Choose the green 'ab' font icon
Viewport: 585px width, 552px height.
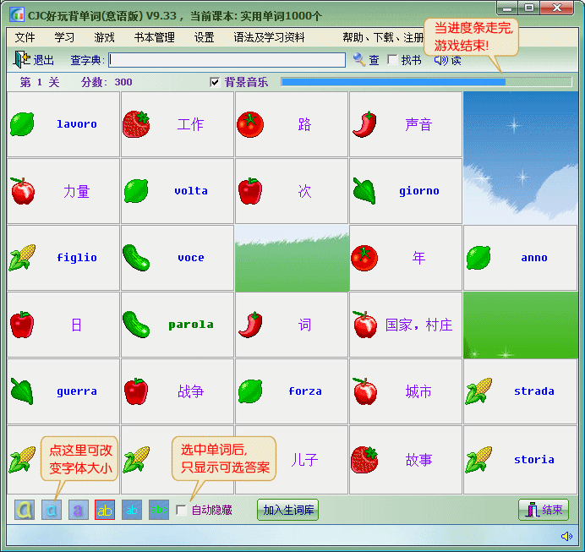pos(158,510)
